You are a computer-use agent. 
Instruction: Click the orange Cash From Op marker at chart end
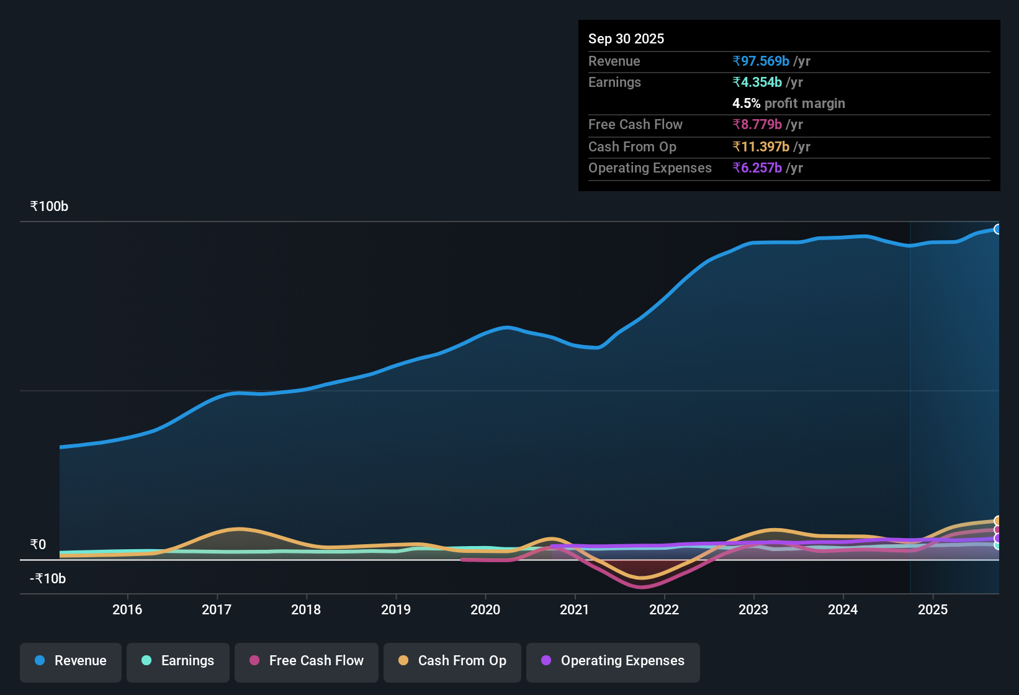click(x=998, y=520)
